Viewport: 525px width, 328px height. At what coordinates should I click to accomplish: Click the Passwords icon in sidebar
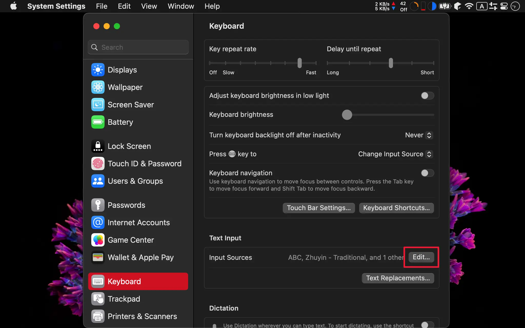(x=97, y=205)
